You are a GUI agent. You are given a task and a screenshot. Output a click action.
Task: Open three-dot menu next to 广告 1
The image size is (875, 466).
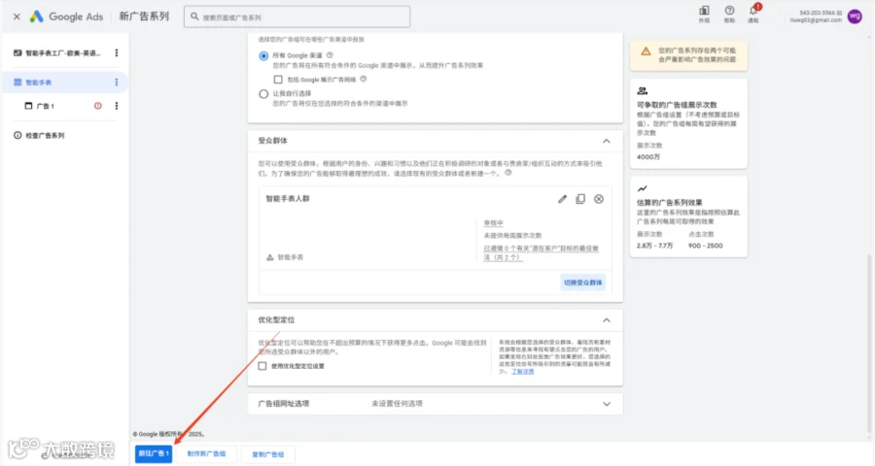(x=117, y=106)
